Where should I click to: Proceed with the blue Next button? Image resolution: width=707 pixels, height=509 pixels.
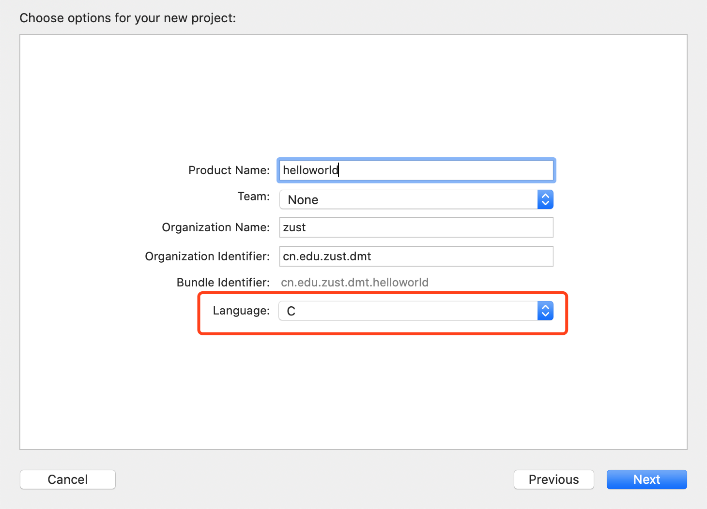click(646, 479)
